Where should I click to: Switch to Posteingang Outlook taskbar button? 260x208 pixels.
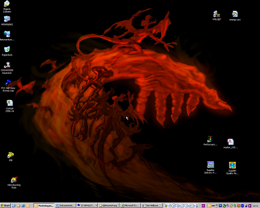click(x=44, y=205)
